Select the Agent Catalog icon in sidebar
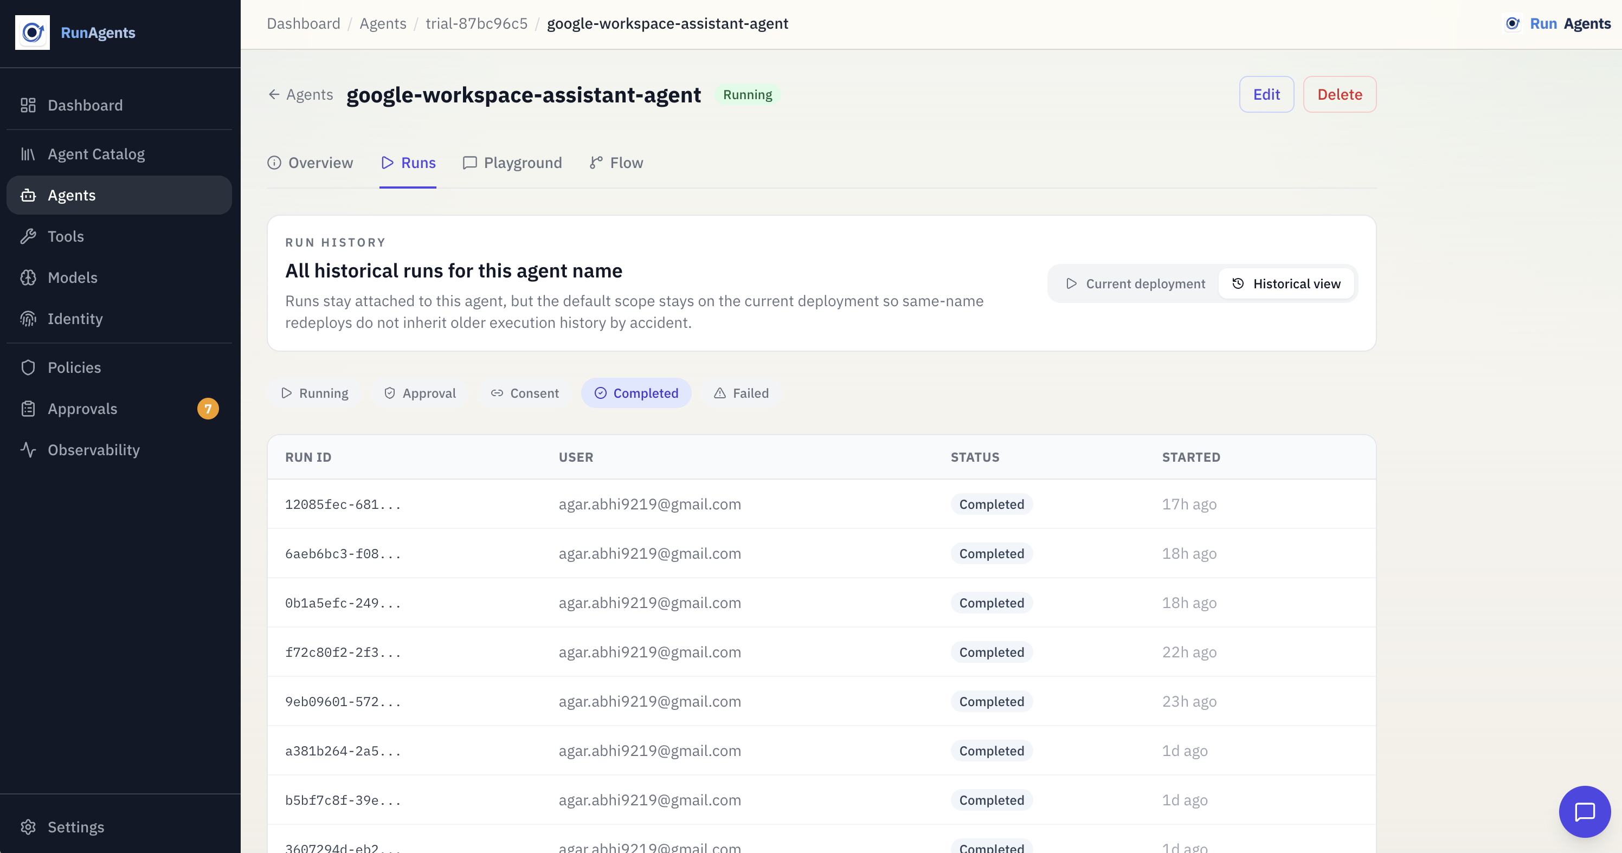 28,153
